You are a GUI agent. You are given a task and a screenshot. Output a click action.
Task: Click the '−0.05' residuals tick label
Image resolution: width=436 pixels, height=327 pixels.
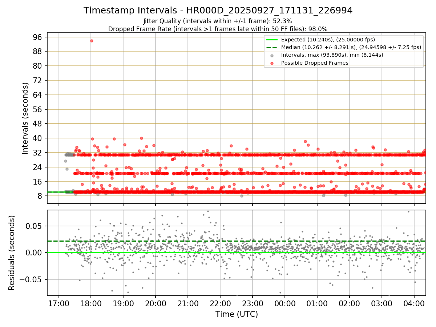[x=31, y=279]
